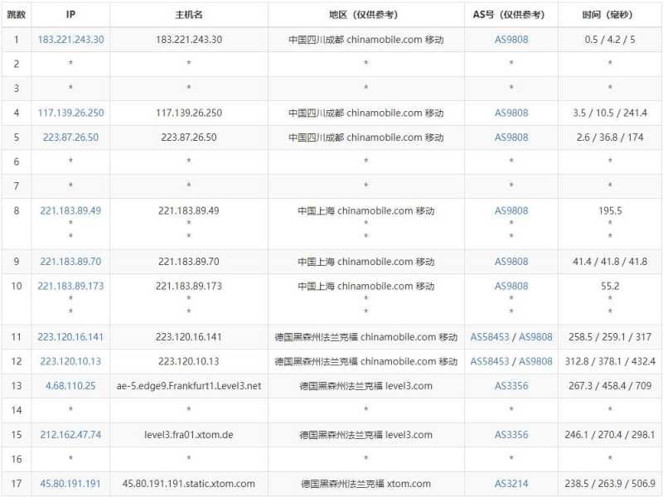
Task: Open the AS58453 link on hop 11
Action: point(491,336)
